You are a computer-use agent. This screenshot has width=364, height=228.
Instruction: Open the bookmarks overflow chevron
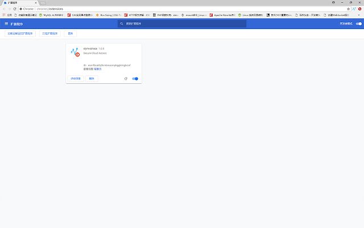[x=359, y=15]
